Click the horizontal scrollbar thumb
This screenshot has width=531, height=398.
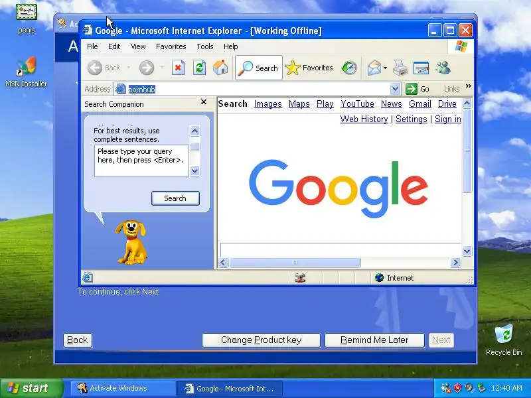(295, 262)
